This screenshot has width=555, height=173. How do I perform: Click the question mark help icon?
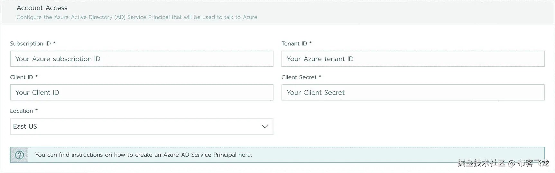click(x=20, y=155)
